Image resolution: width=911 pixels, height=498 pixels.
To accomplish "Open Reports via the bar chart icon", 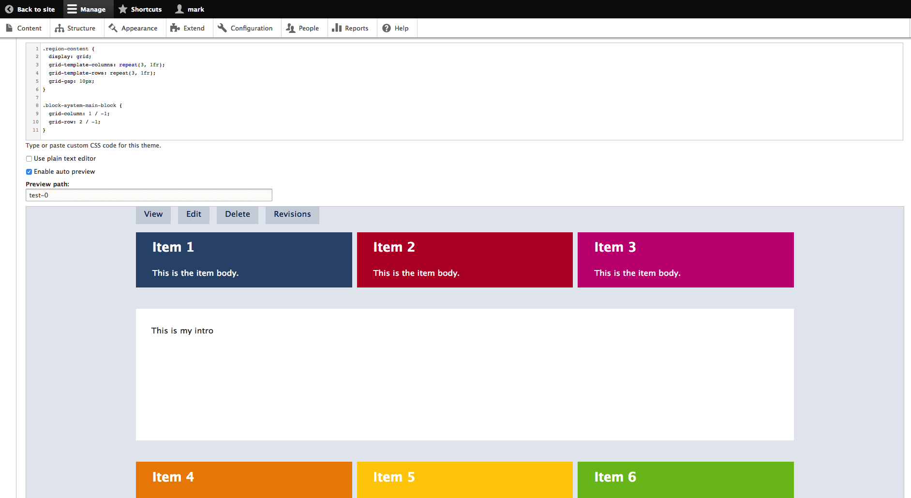I will click(337, 28).
